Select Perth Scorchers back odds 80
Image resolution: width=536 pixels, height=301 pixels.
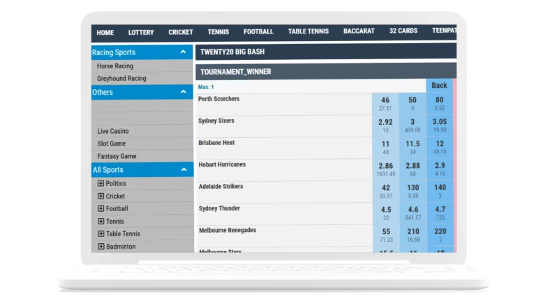(439, 103)
